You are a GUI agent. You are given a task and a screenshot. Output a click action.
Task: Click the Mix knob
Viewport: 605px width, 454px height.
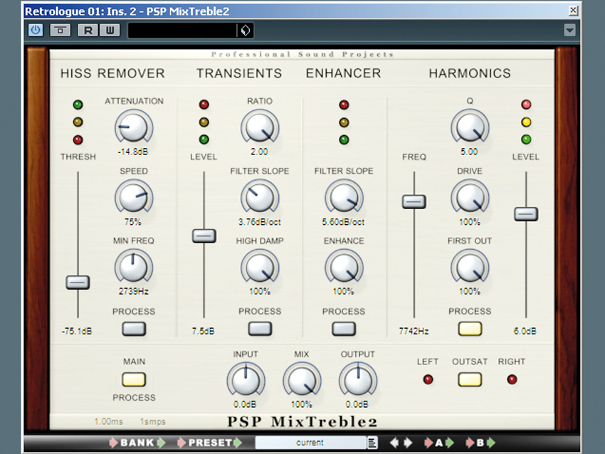(x=302, y=380)
